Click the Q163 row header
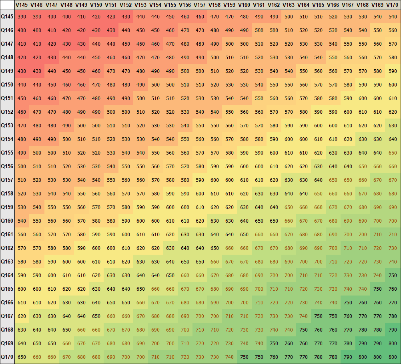This screenshot has width=401, height=364. (7, 261)
